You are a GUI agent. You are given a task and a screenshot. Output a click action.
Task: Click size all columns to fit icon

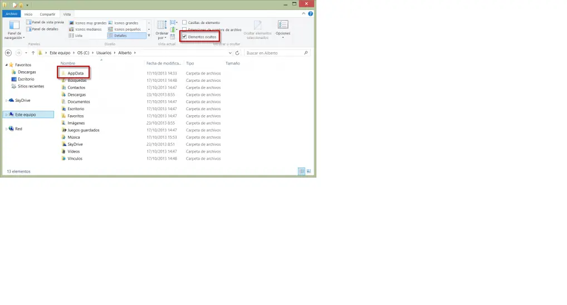pos(173,37)
